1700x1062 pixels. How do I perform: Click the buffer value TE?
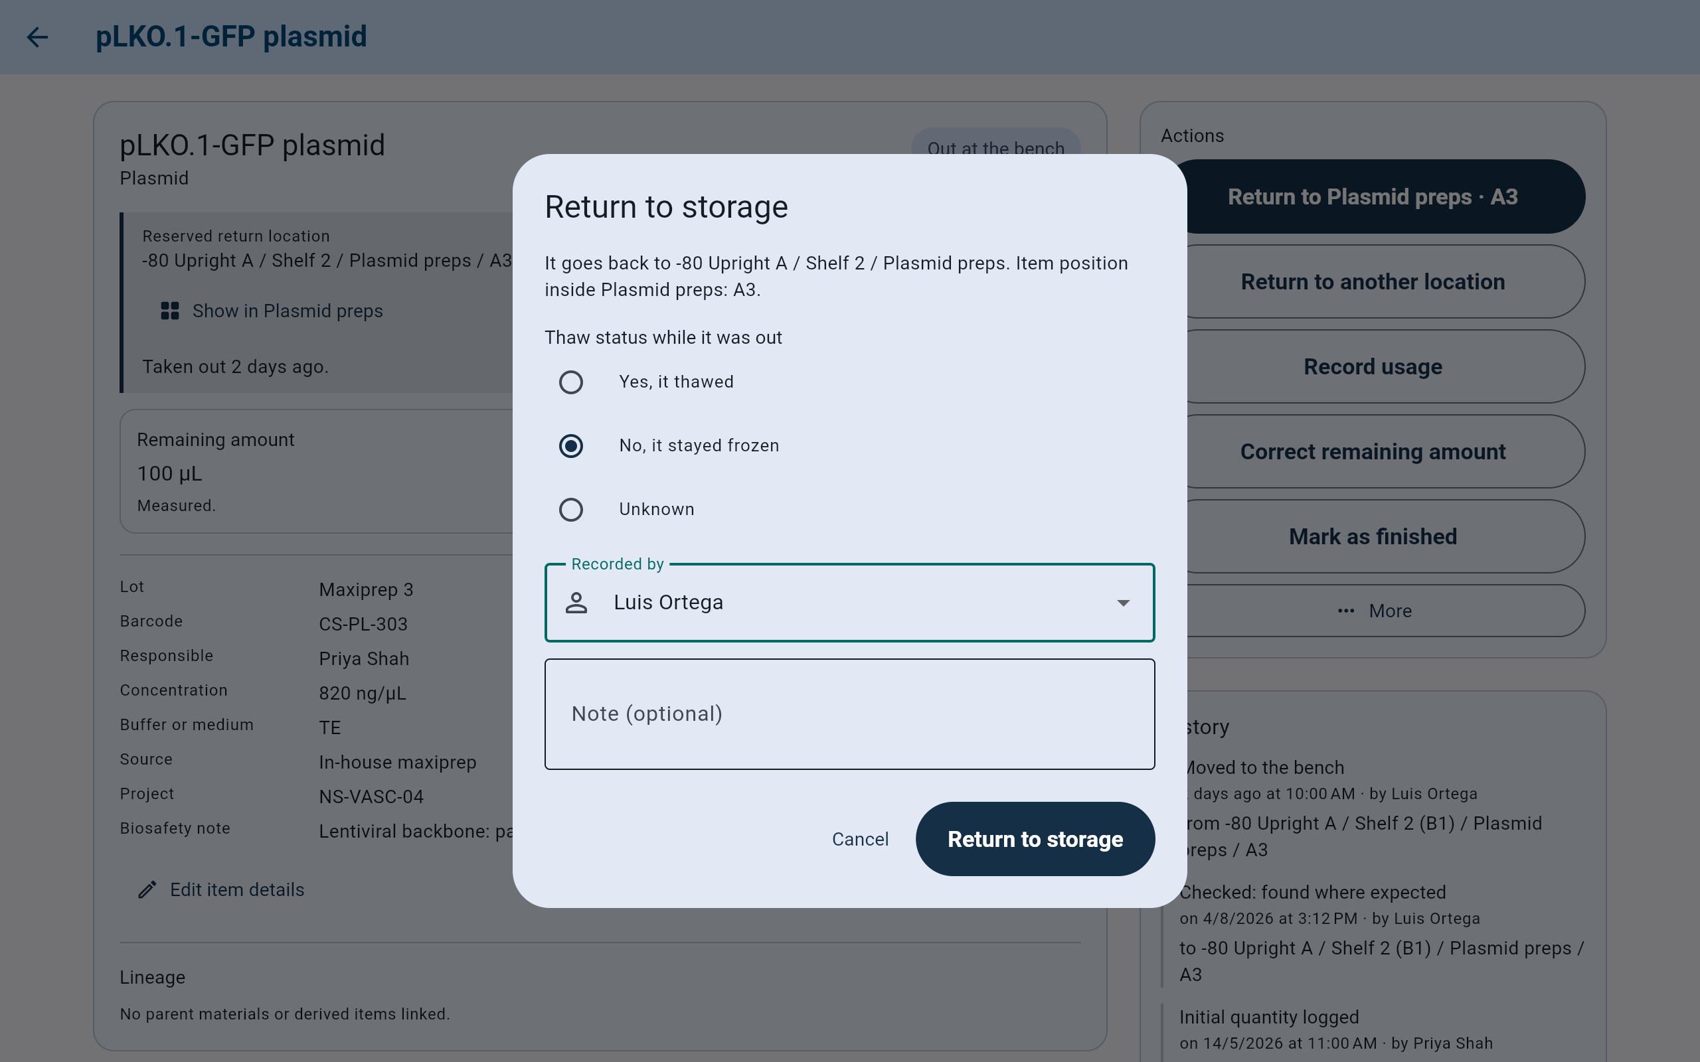pyautogui.click(x=329, y=727)
